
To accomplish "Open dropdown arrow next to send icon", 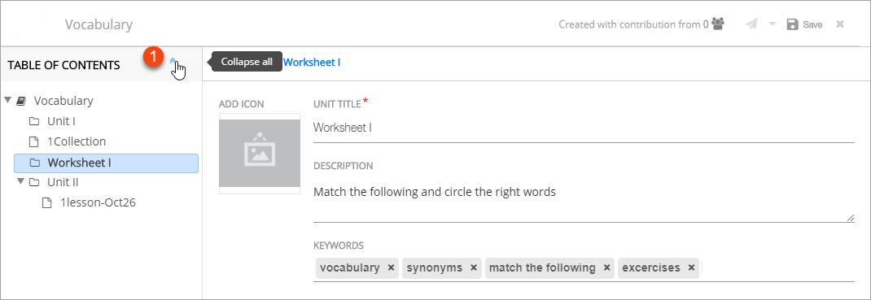I will point(772,24).
